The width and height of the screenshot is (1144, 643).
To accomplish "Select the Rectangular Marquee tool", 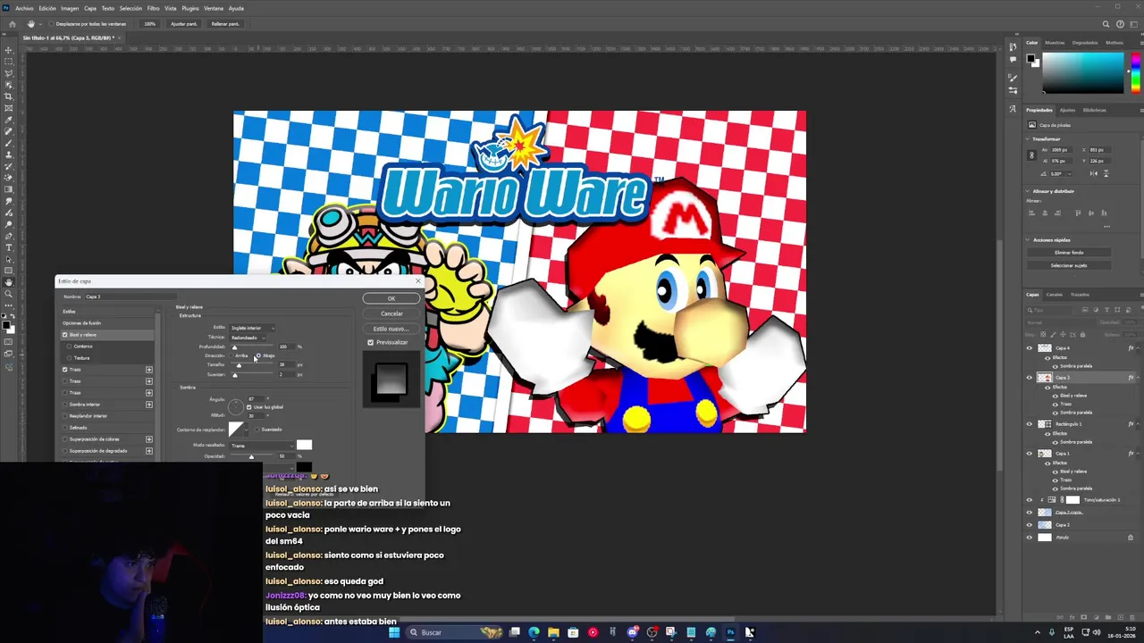I will [9, 62].
